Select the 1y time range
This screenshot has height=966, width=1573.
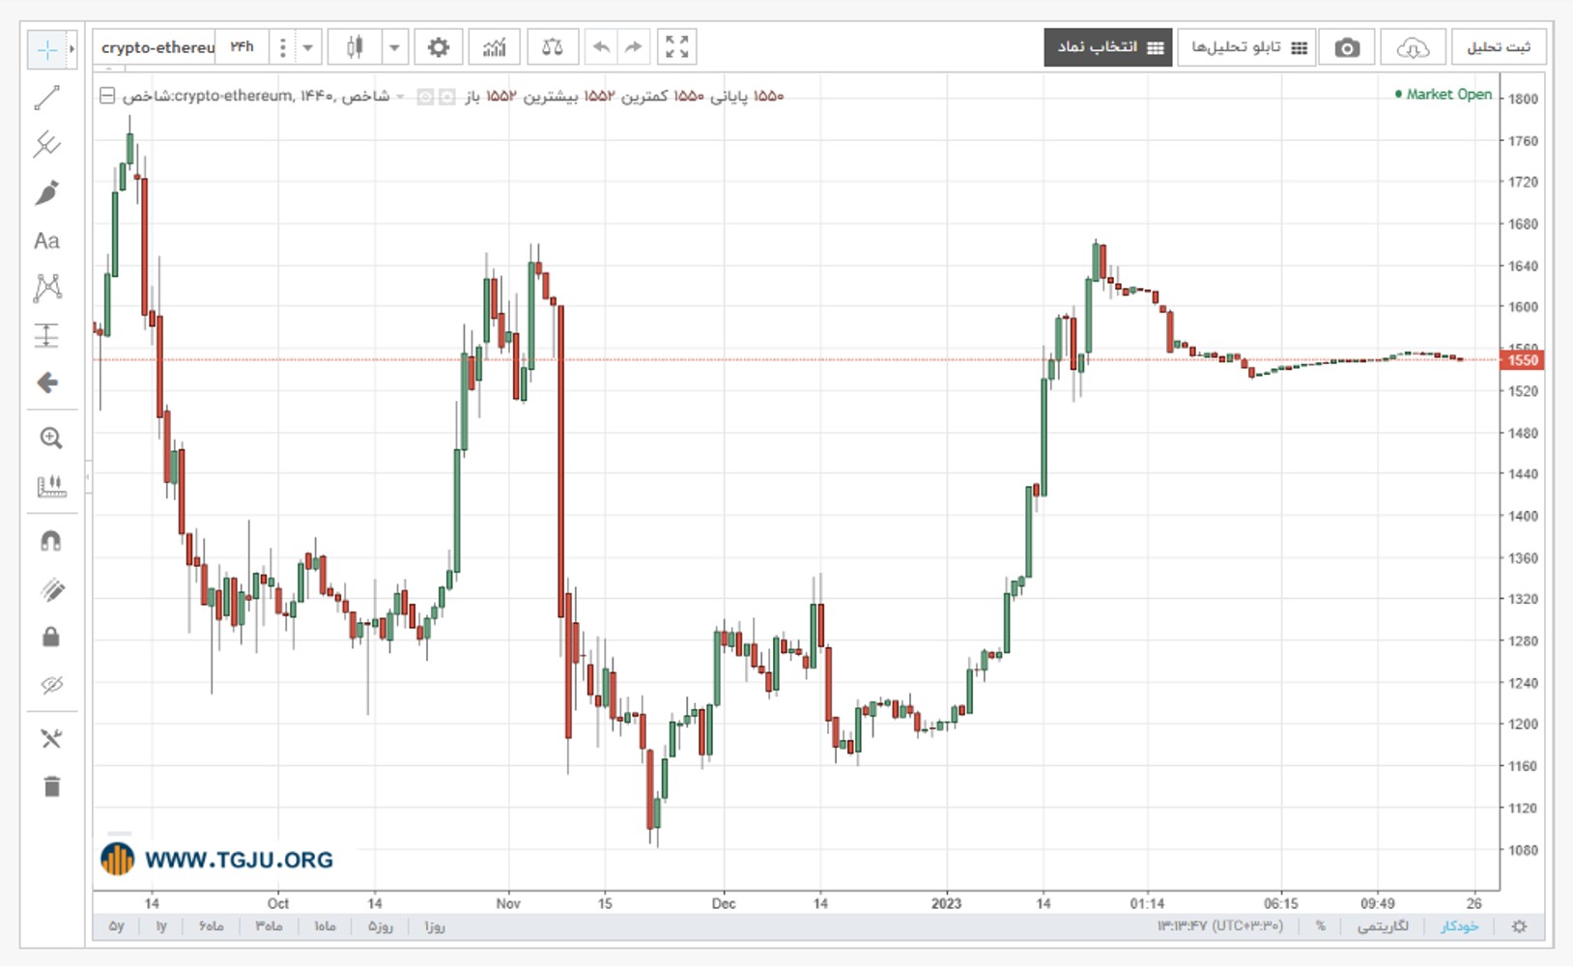pos(161,926)
